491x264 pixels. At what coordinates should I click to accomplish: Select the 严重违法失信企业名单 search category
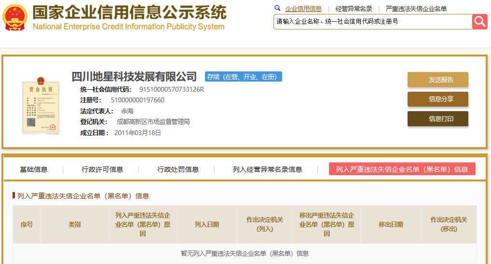[416, 9]
